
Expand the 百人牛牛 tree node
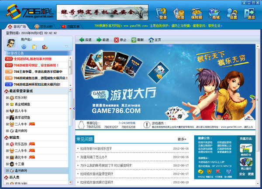[x=7, y=111]
